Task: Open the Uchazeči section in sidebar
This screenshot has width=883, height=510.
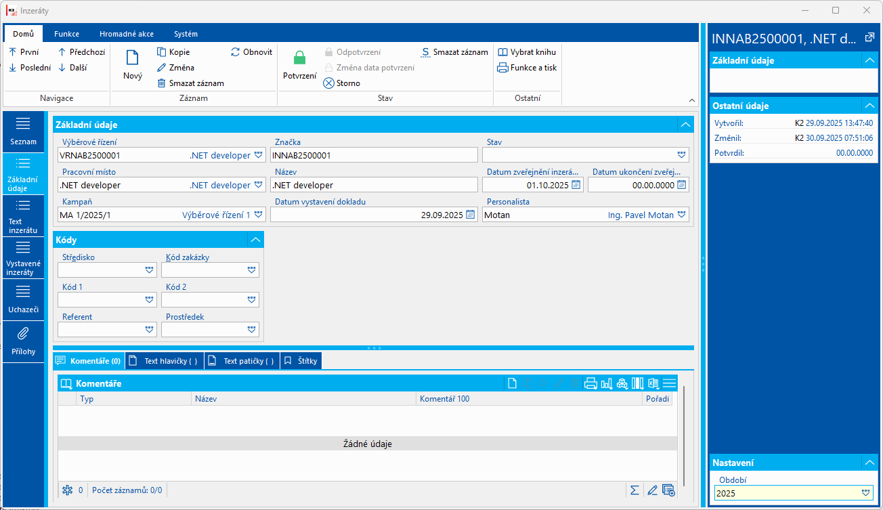Action: (x=23, y=300)
